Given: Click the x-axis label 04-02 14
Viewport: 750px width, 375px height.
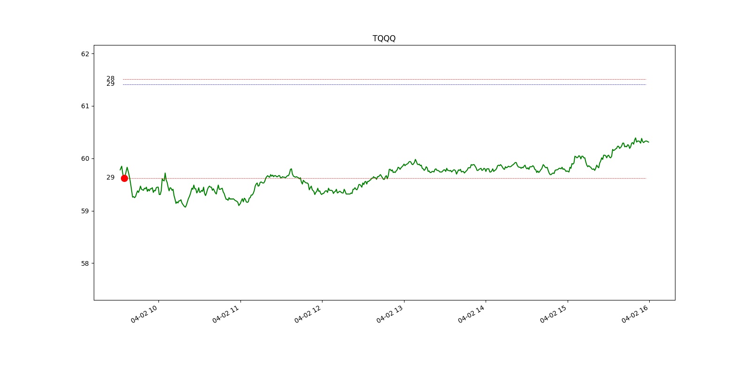Looking at the screenshot, I should pos(471,314).
